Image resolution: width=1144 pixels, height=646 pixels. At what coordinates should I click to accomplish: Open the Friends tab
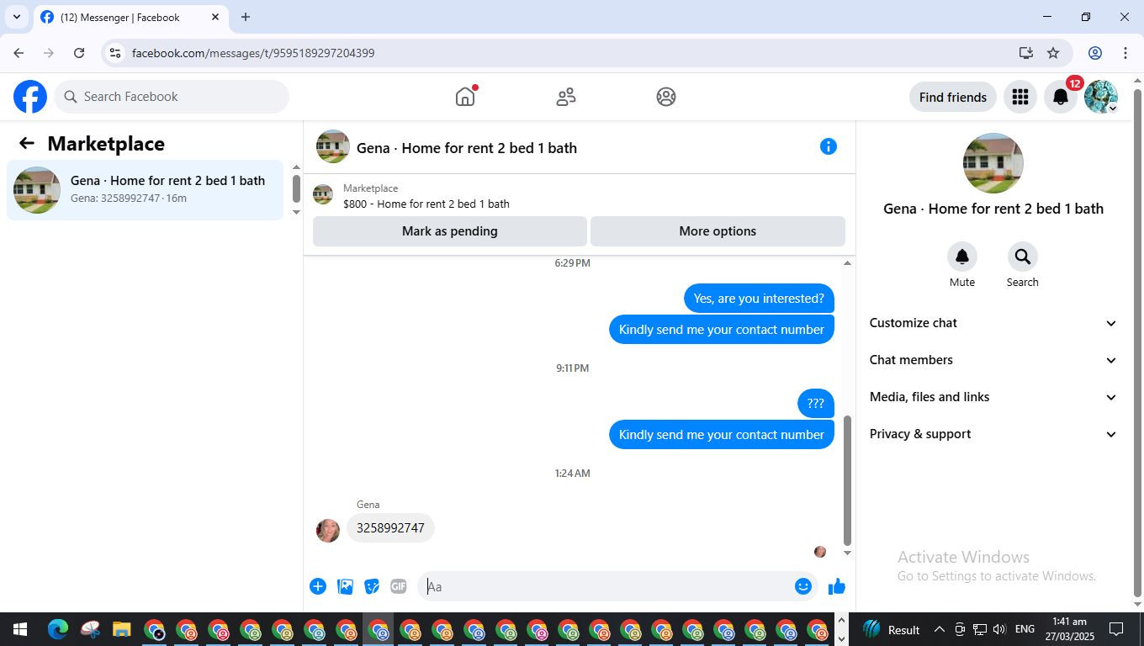coord(566,97)
